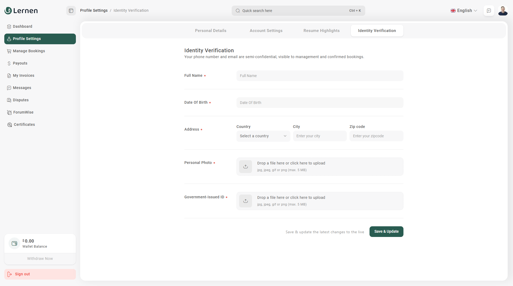This screenshot has width=513, height=286.
Task: Open Certificates from the sidebar
Action: (x=24, y=124)
